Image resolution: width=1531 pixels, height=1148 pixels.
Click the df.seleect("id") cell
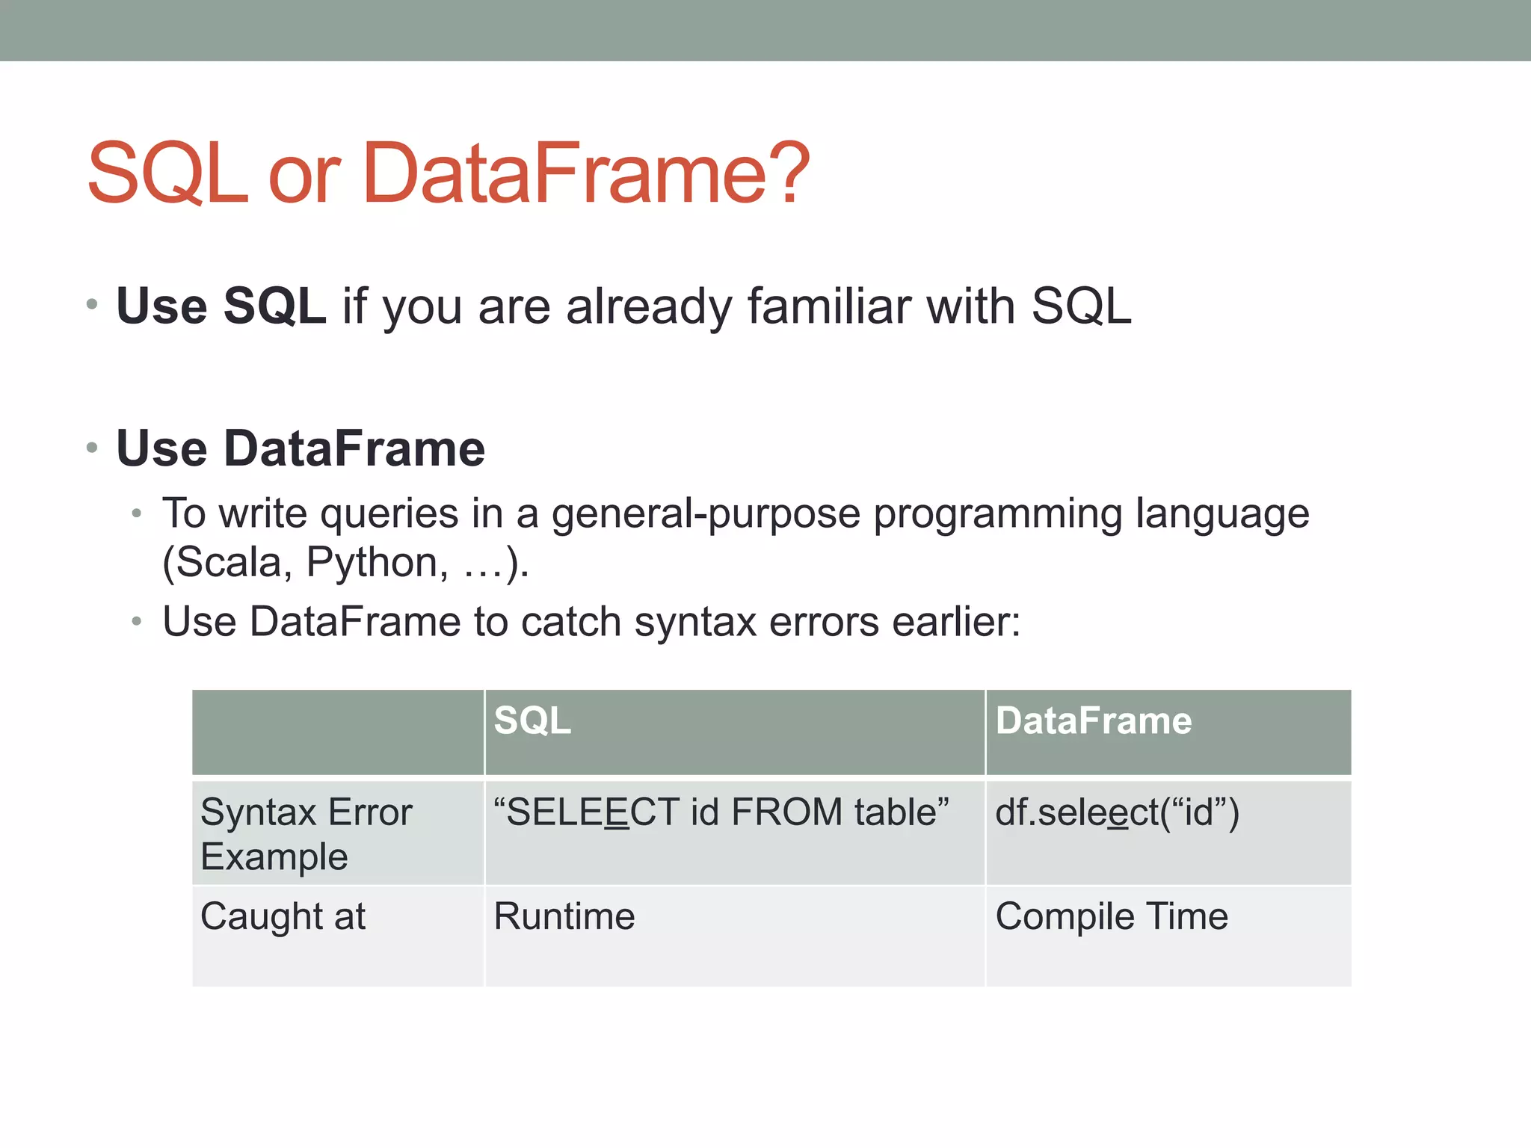(x=1168, y=833)
